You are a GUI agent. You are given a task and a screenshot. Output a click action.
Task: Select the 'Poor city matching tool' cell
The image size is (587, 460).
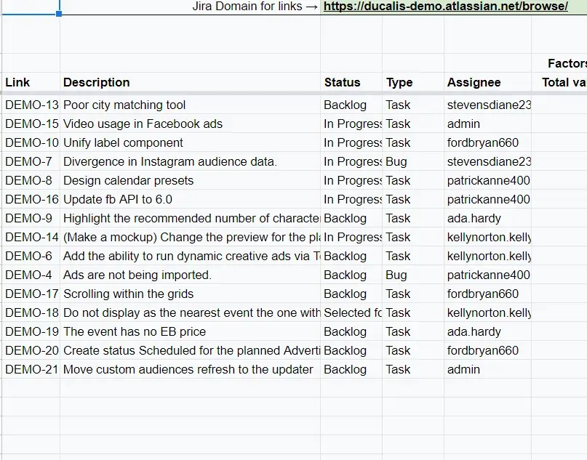click(190, 105)
